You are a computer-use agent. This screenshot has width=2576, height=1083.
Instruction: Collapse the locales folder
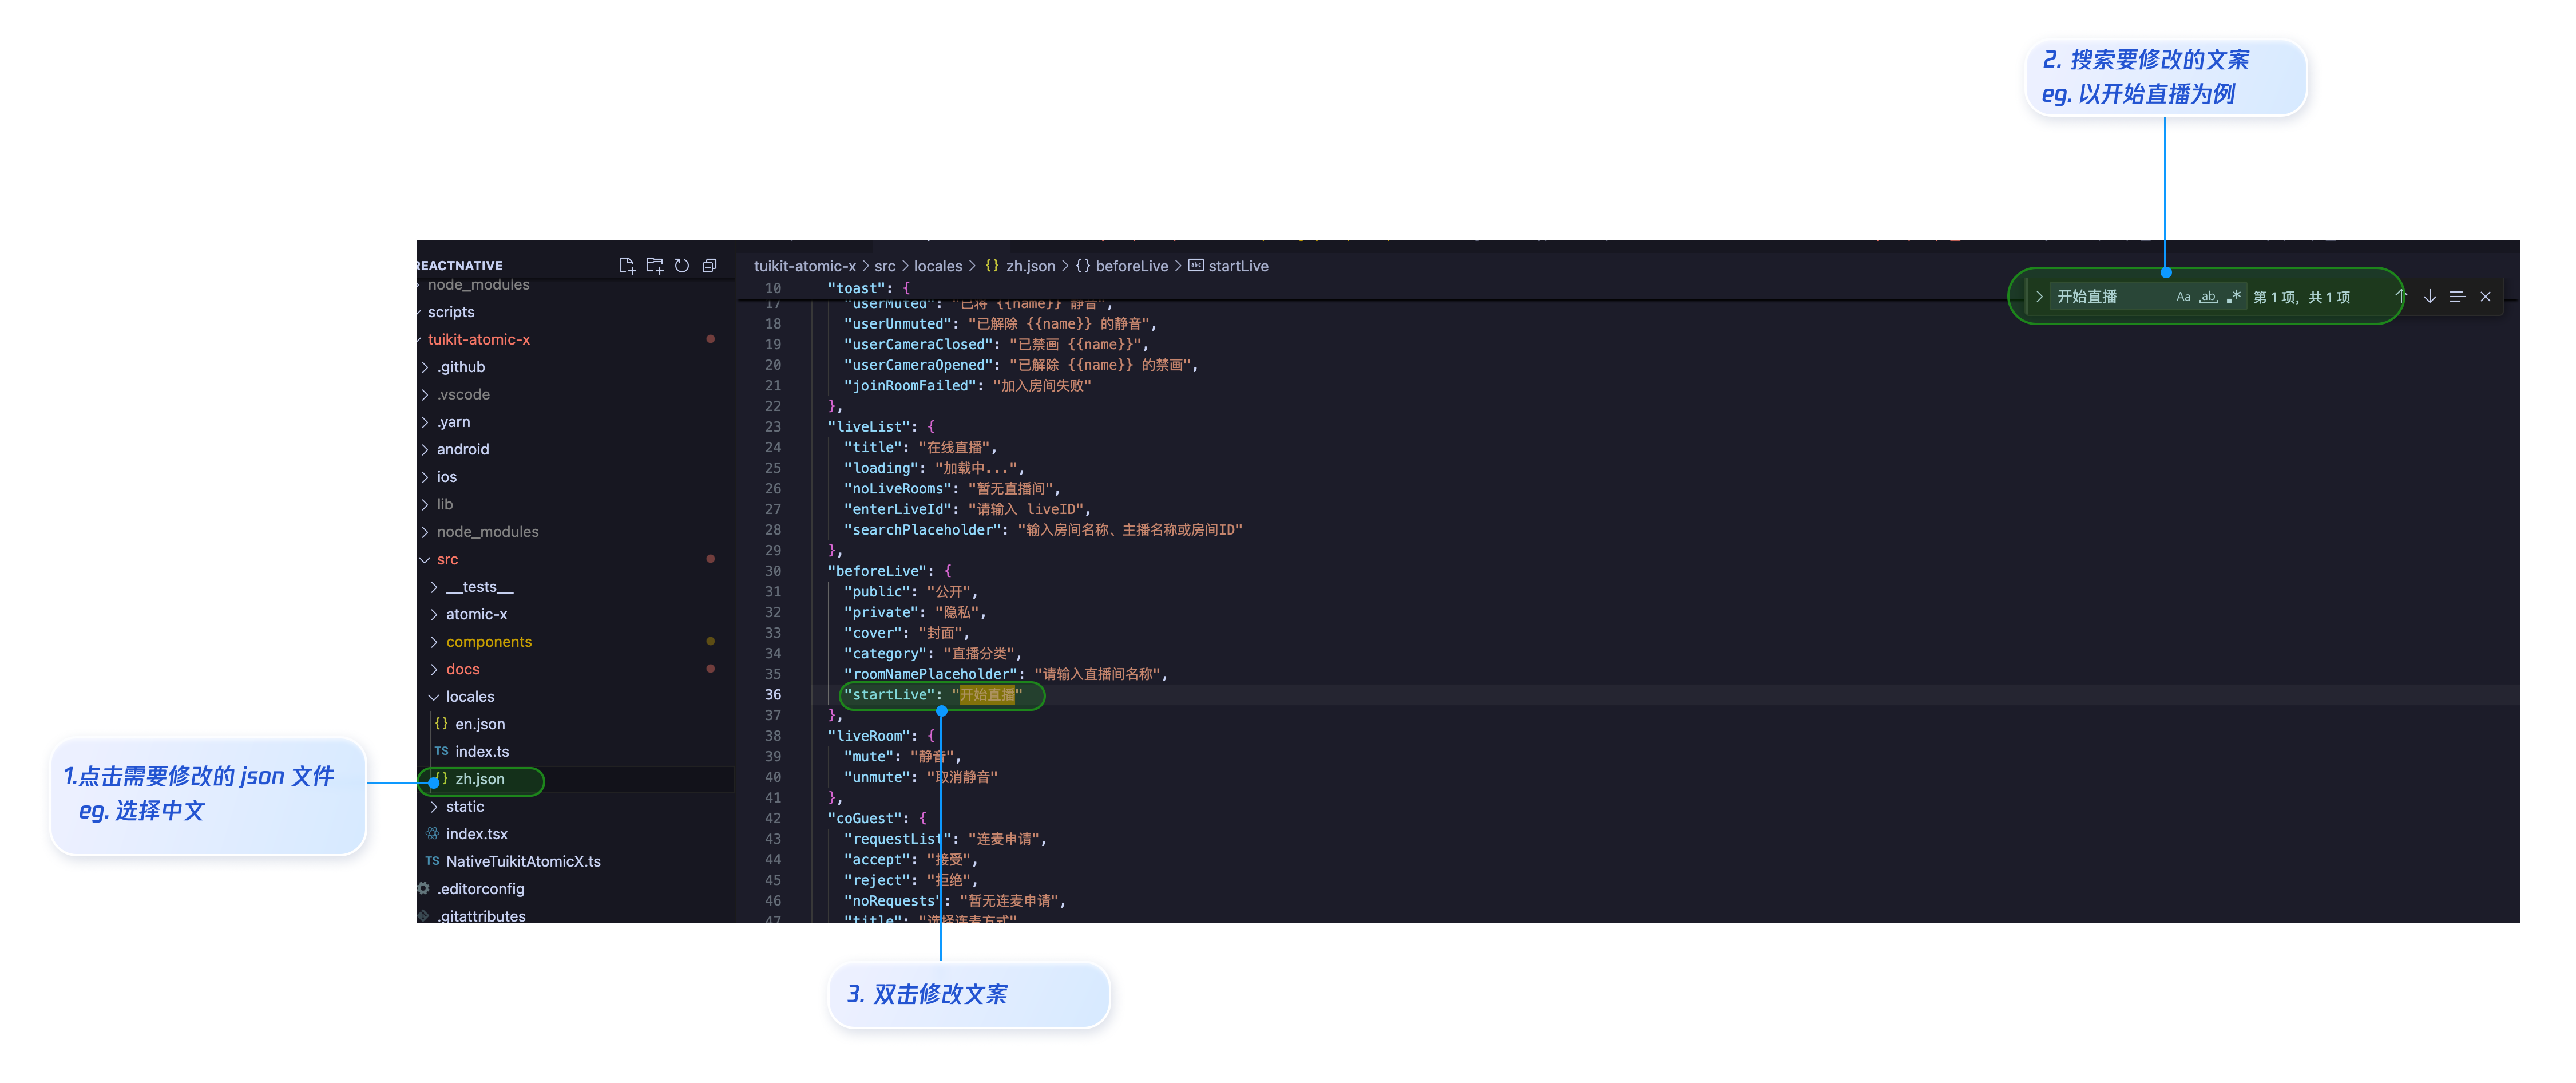pyautogui.click(x=469, y=696)
